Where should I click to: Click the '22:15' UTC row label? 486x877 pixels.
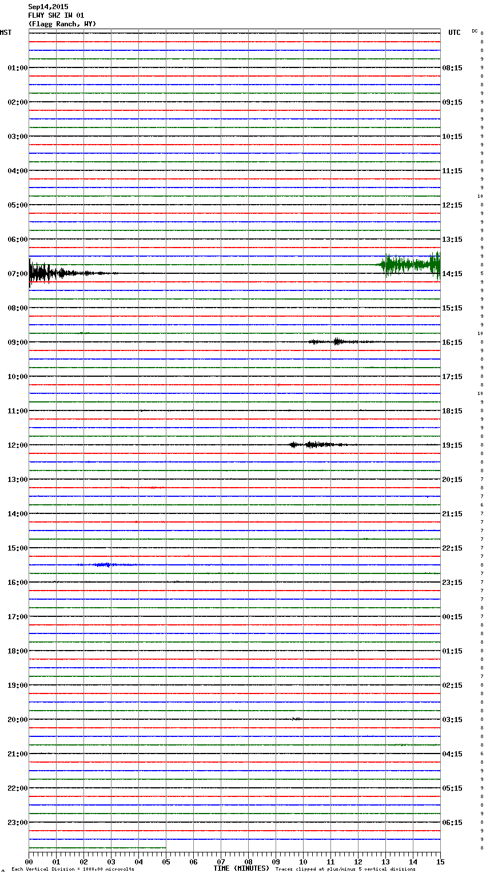tap(452, 548)
